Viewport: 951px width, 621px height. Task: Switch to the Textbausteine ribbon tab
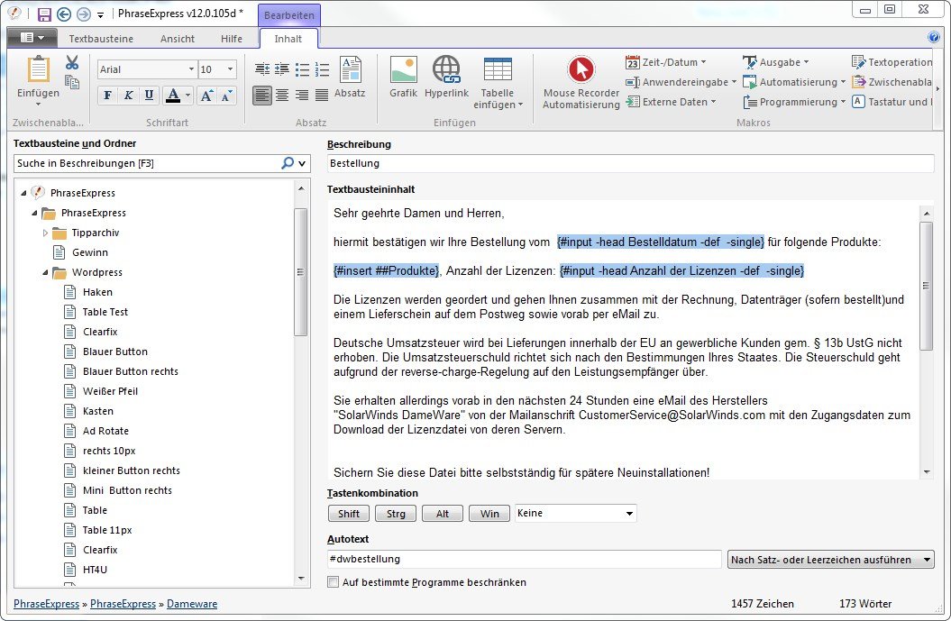(101, 39)
